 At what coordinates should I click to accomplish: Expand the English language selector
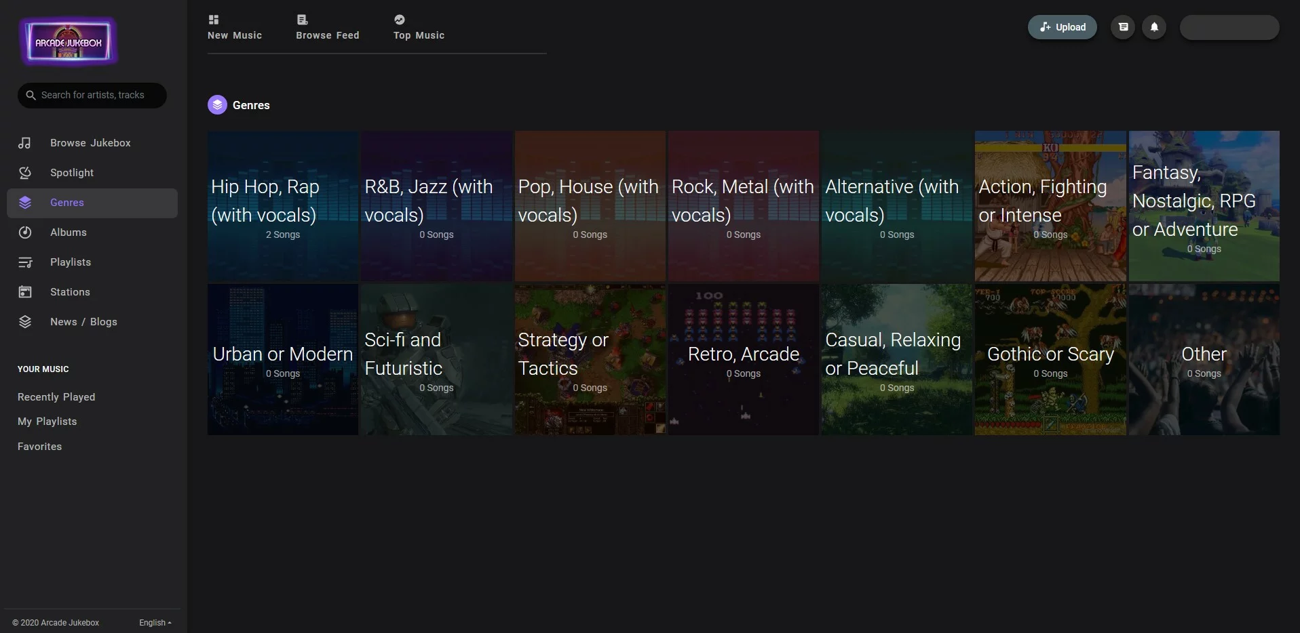coord(155,623)
